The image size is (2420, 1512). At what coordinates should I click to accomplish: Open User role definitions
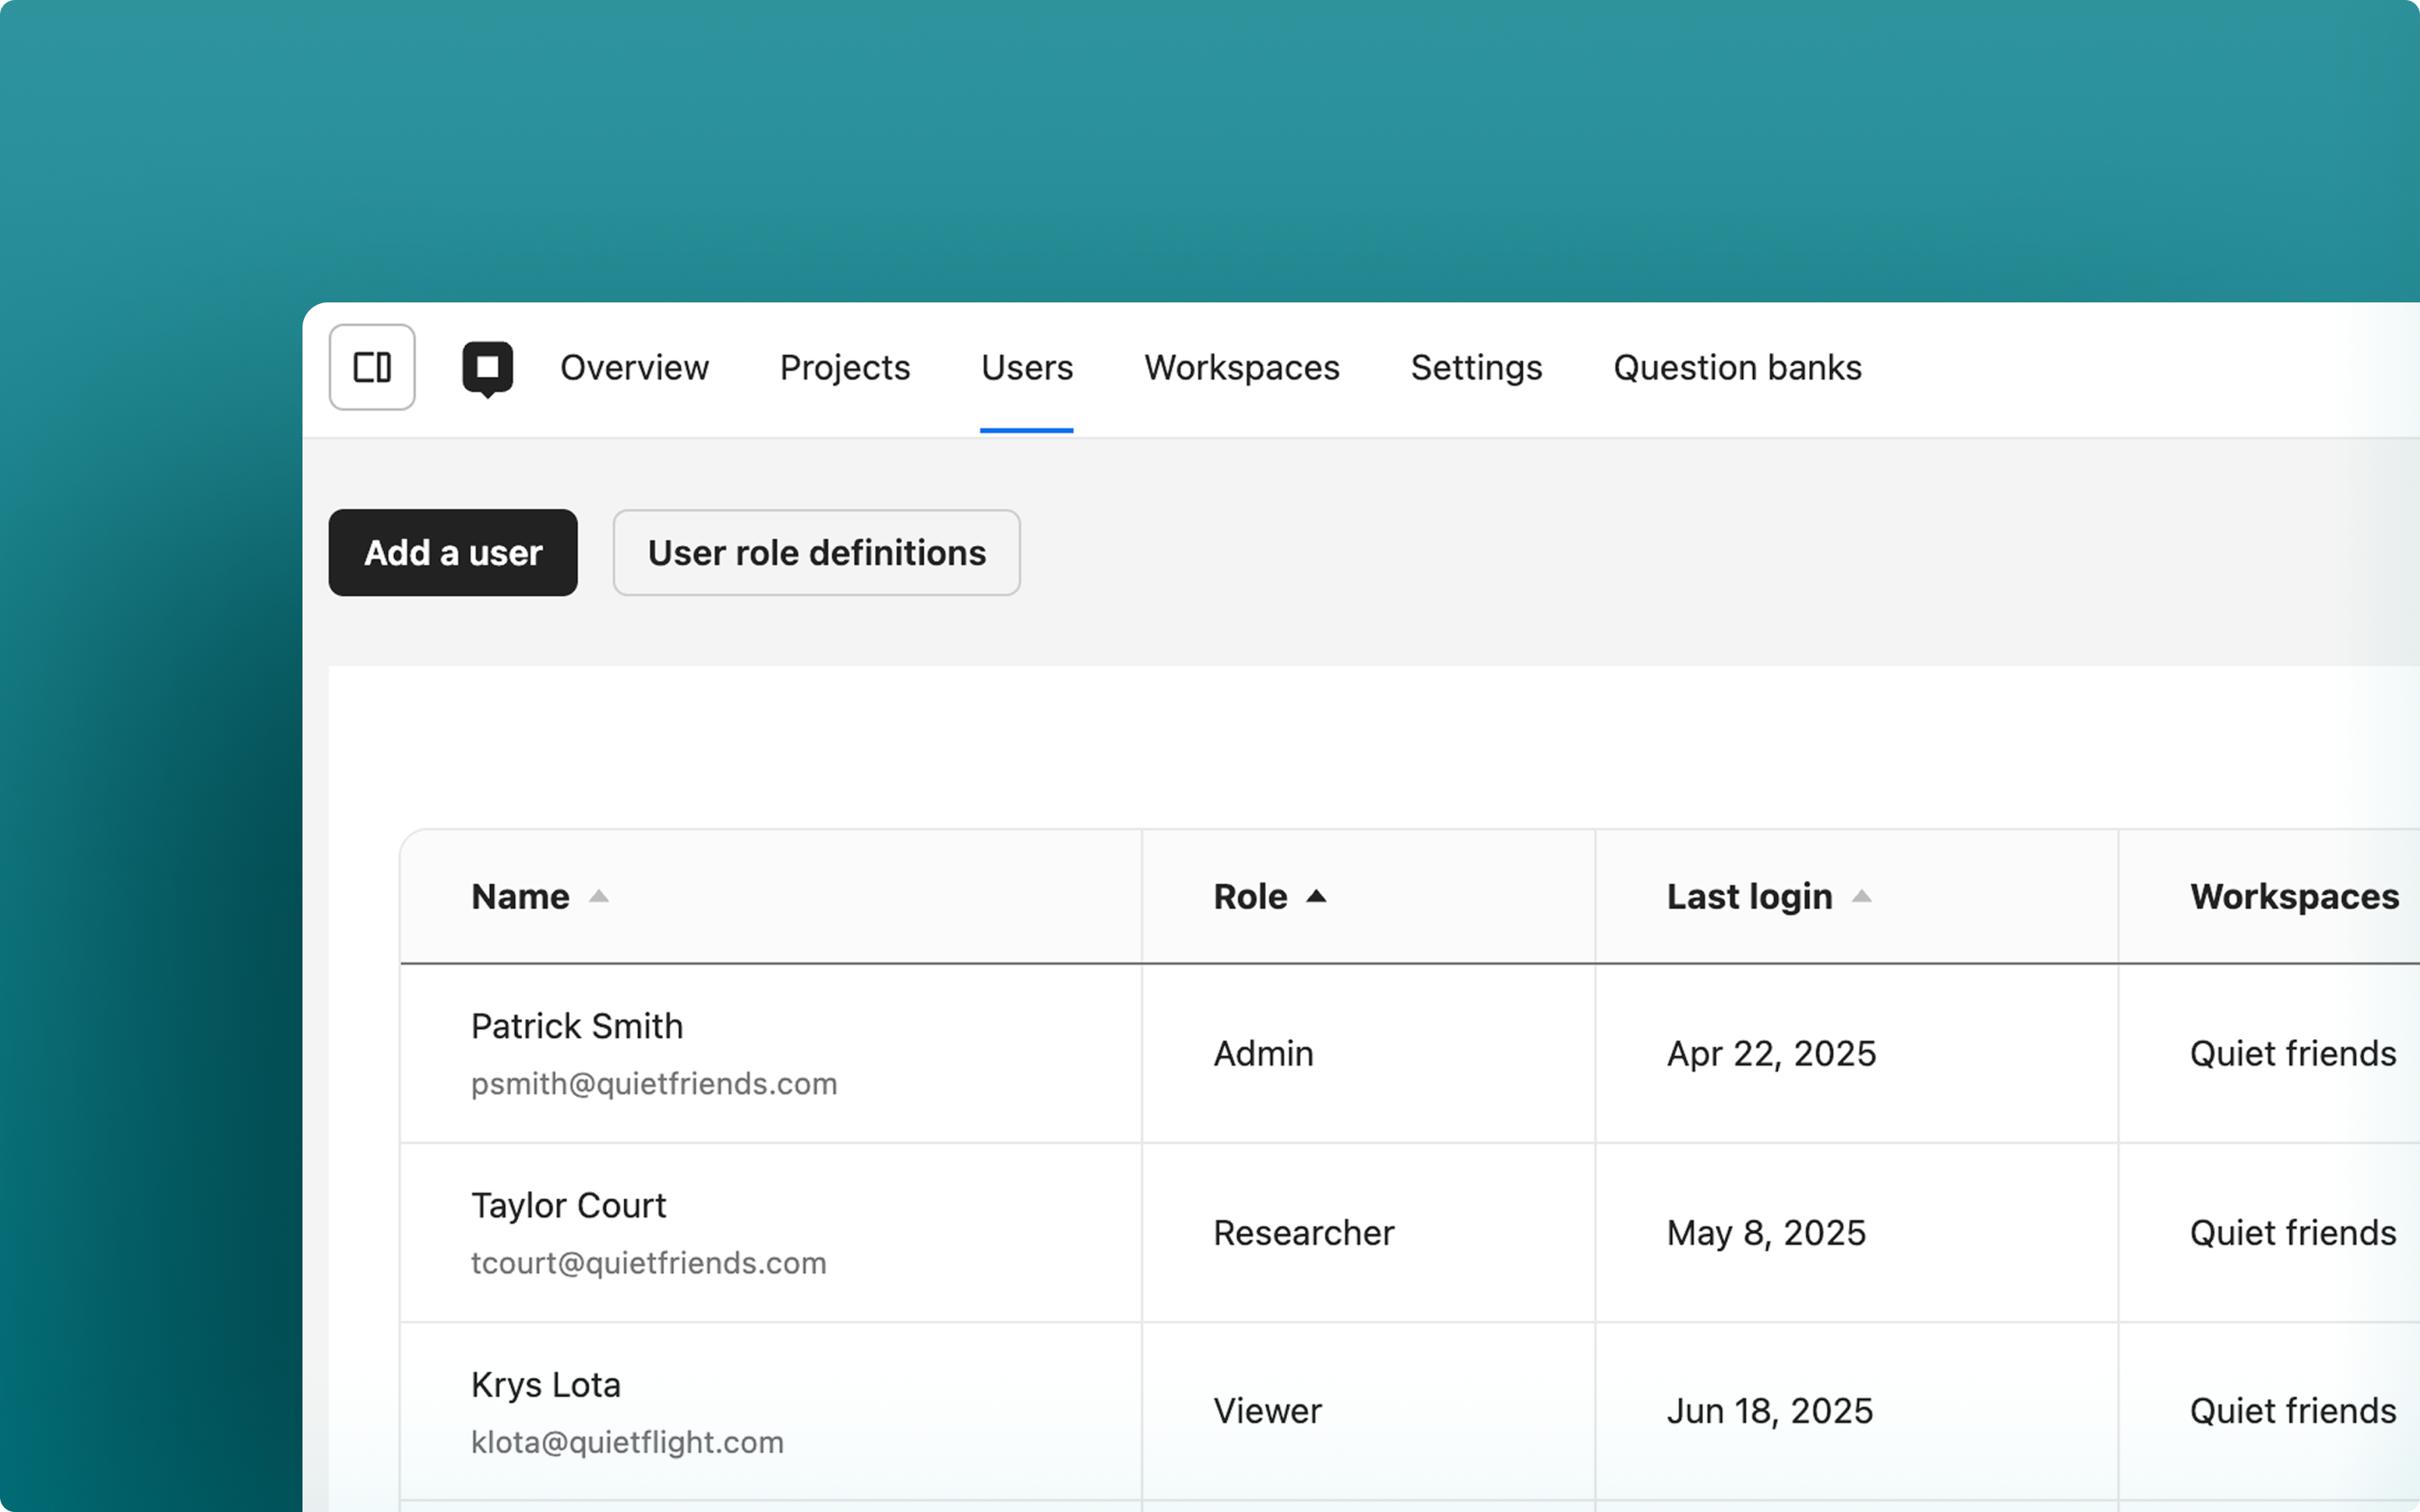coord(816,553)
